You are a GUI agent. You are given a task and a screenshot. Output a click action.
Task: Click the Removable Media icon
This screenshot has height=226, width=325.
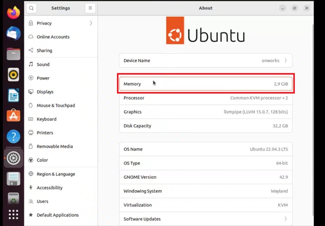(31, 146)
